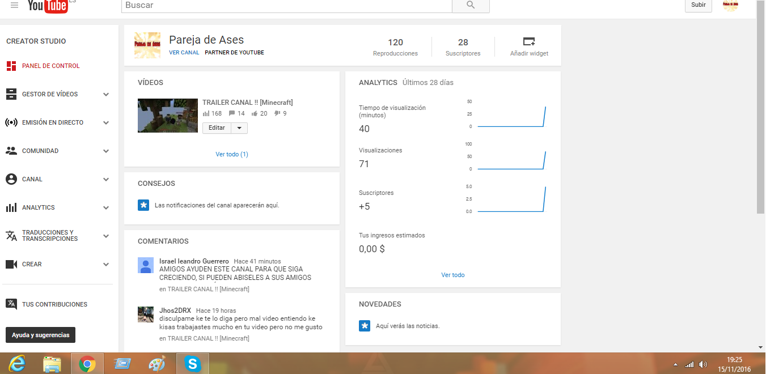The image size is (766, 374).
Task: Click the Crear camera icon
Action: (11, 264)
